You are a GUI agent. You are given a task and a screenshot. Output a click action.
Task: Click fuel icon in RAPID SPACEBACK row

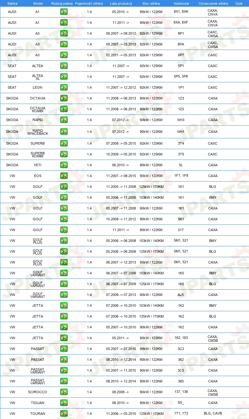[x=64, y=132]
